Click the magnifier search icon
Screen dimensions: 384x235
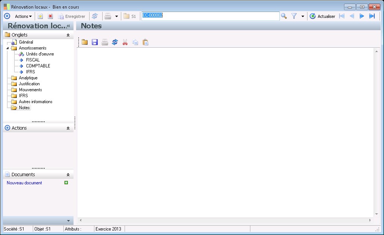click(x=284, y=16)
